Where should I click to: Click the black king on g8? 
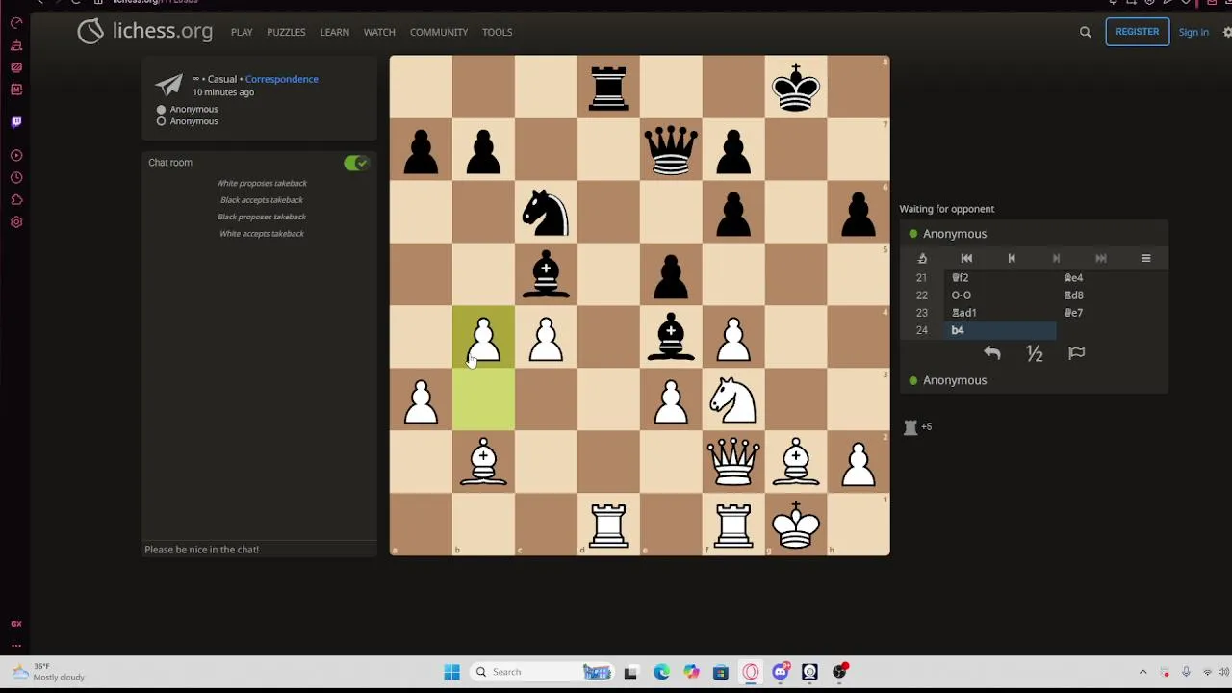[x=796, y=87]
